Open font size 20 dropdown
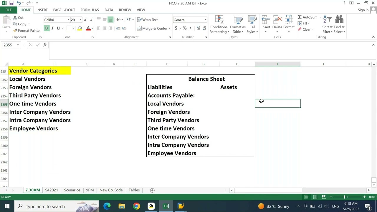 point(80,20)
